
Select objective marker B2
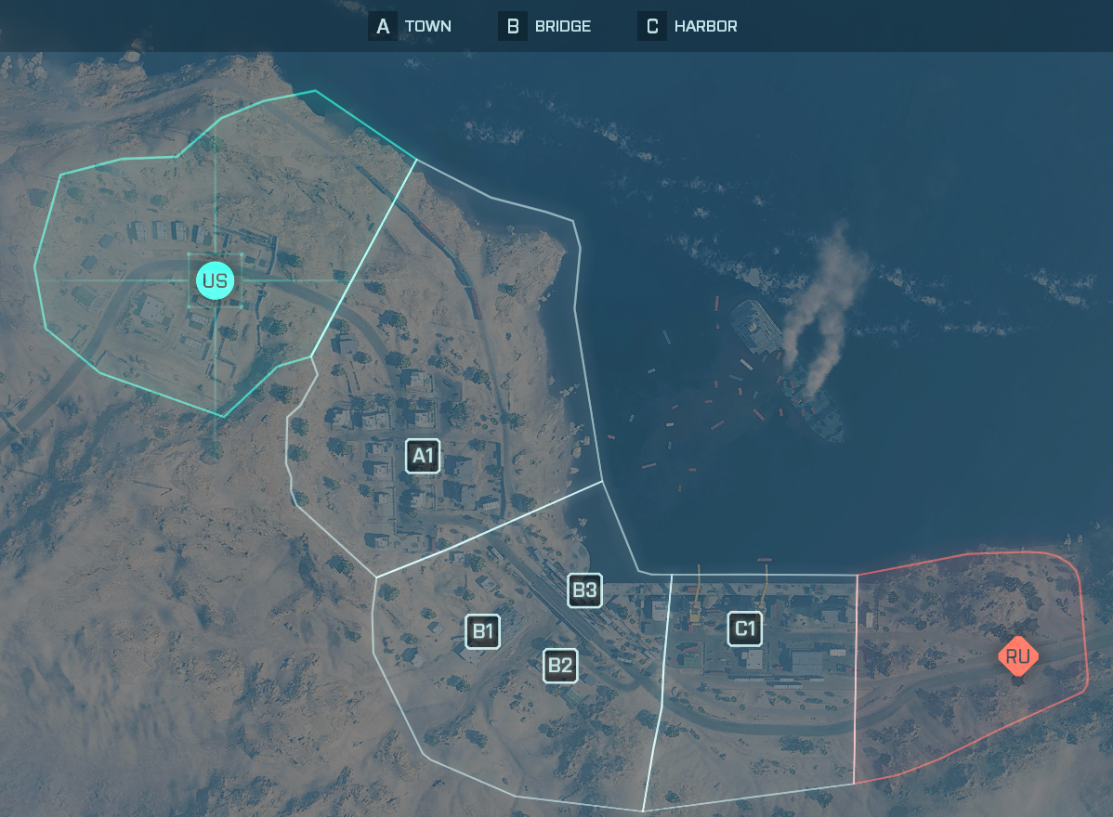pos(560,666)
